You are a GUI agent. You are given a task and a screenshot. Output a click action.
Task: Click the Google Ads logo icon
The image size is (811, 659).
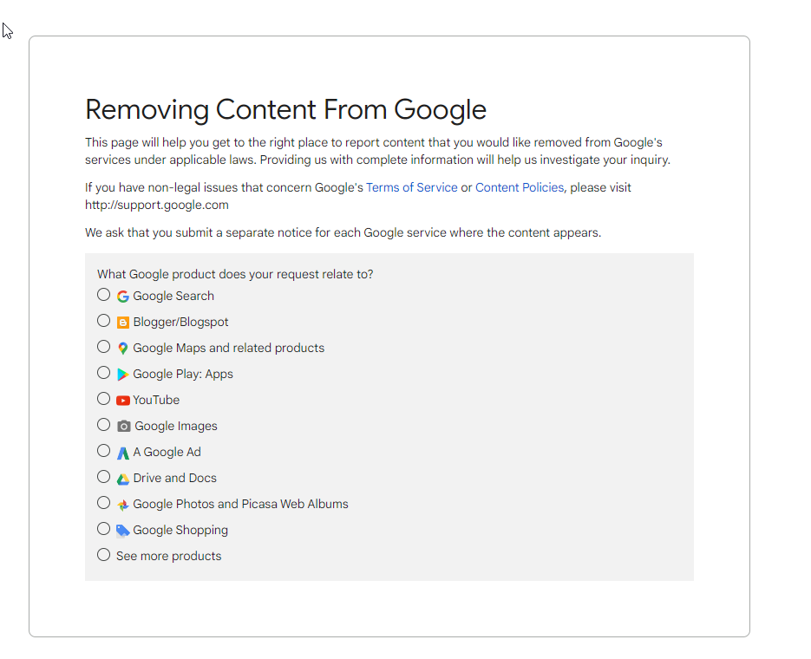122,453
